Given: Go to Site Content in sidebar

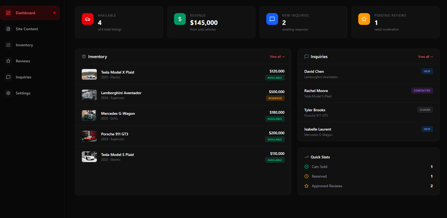Looking at the screenshot, I should point(30,29).
